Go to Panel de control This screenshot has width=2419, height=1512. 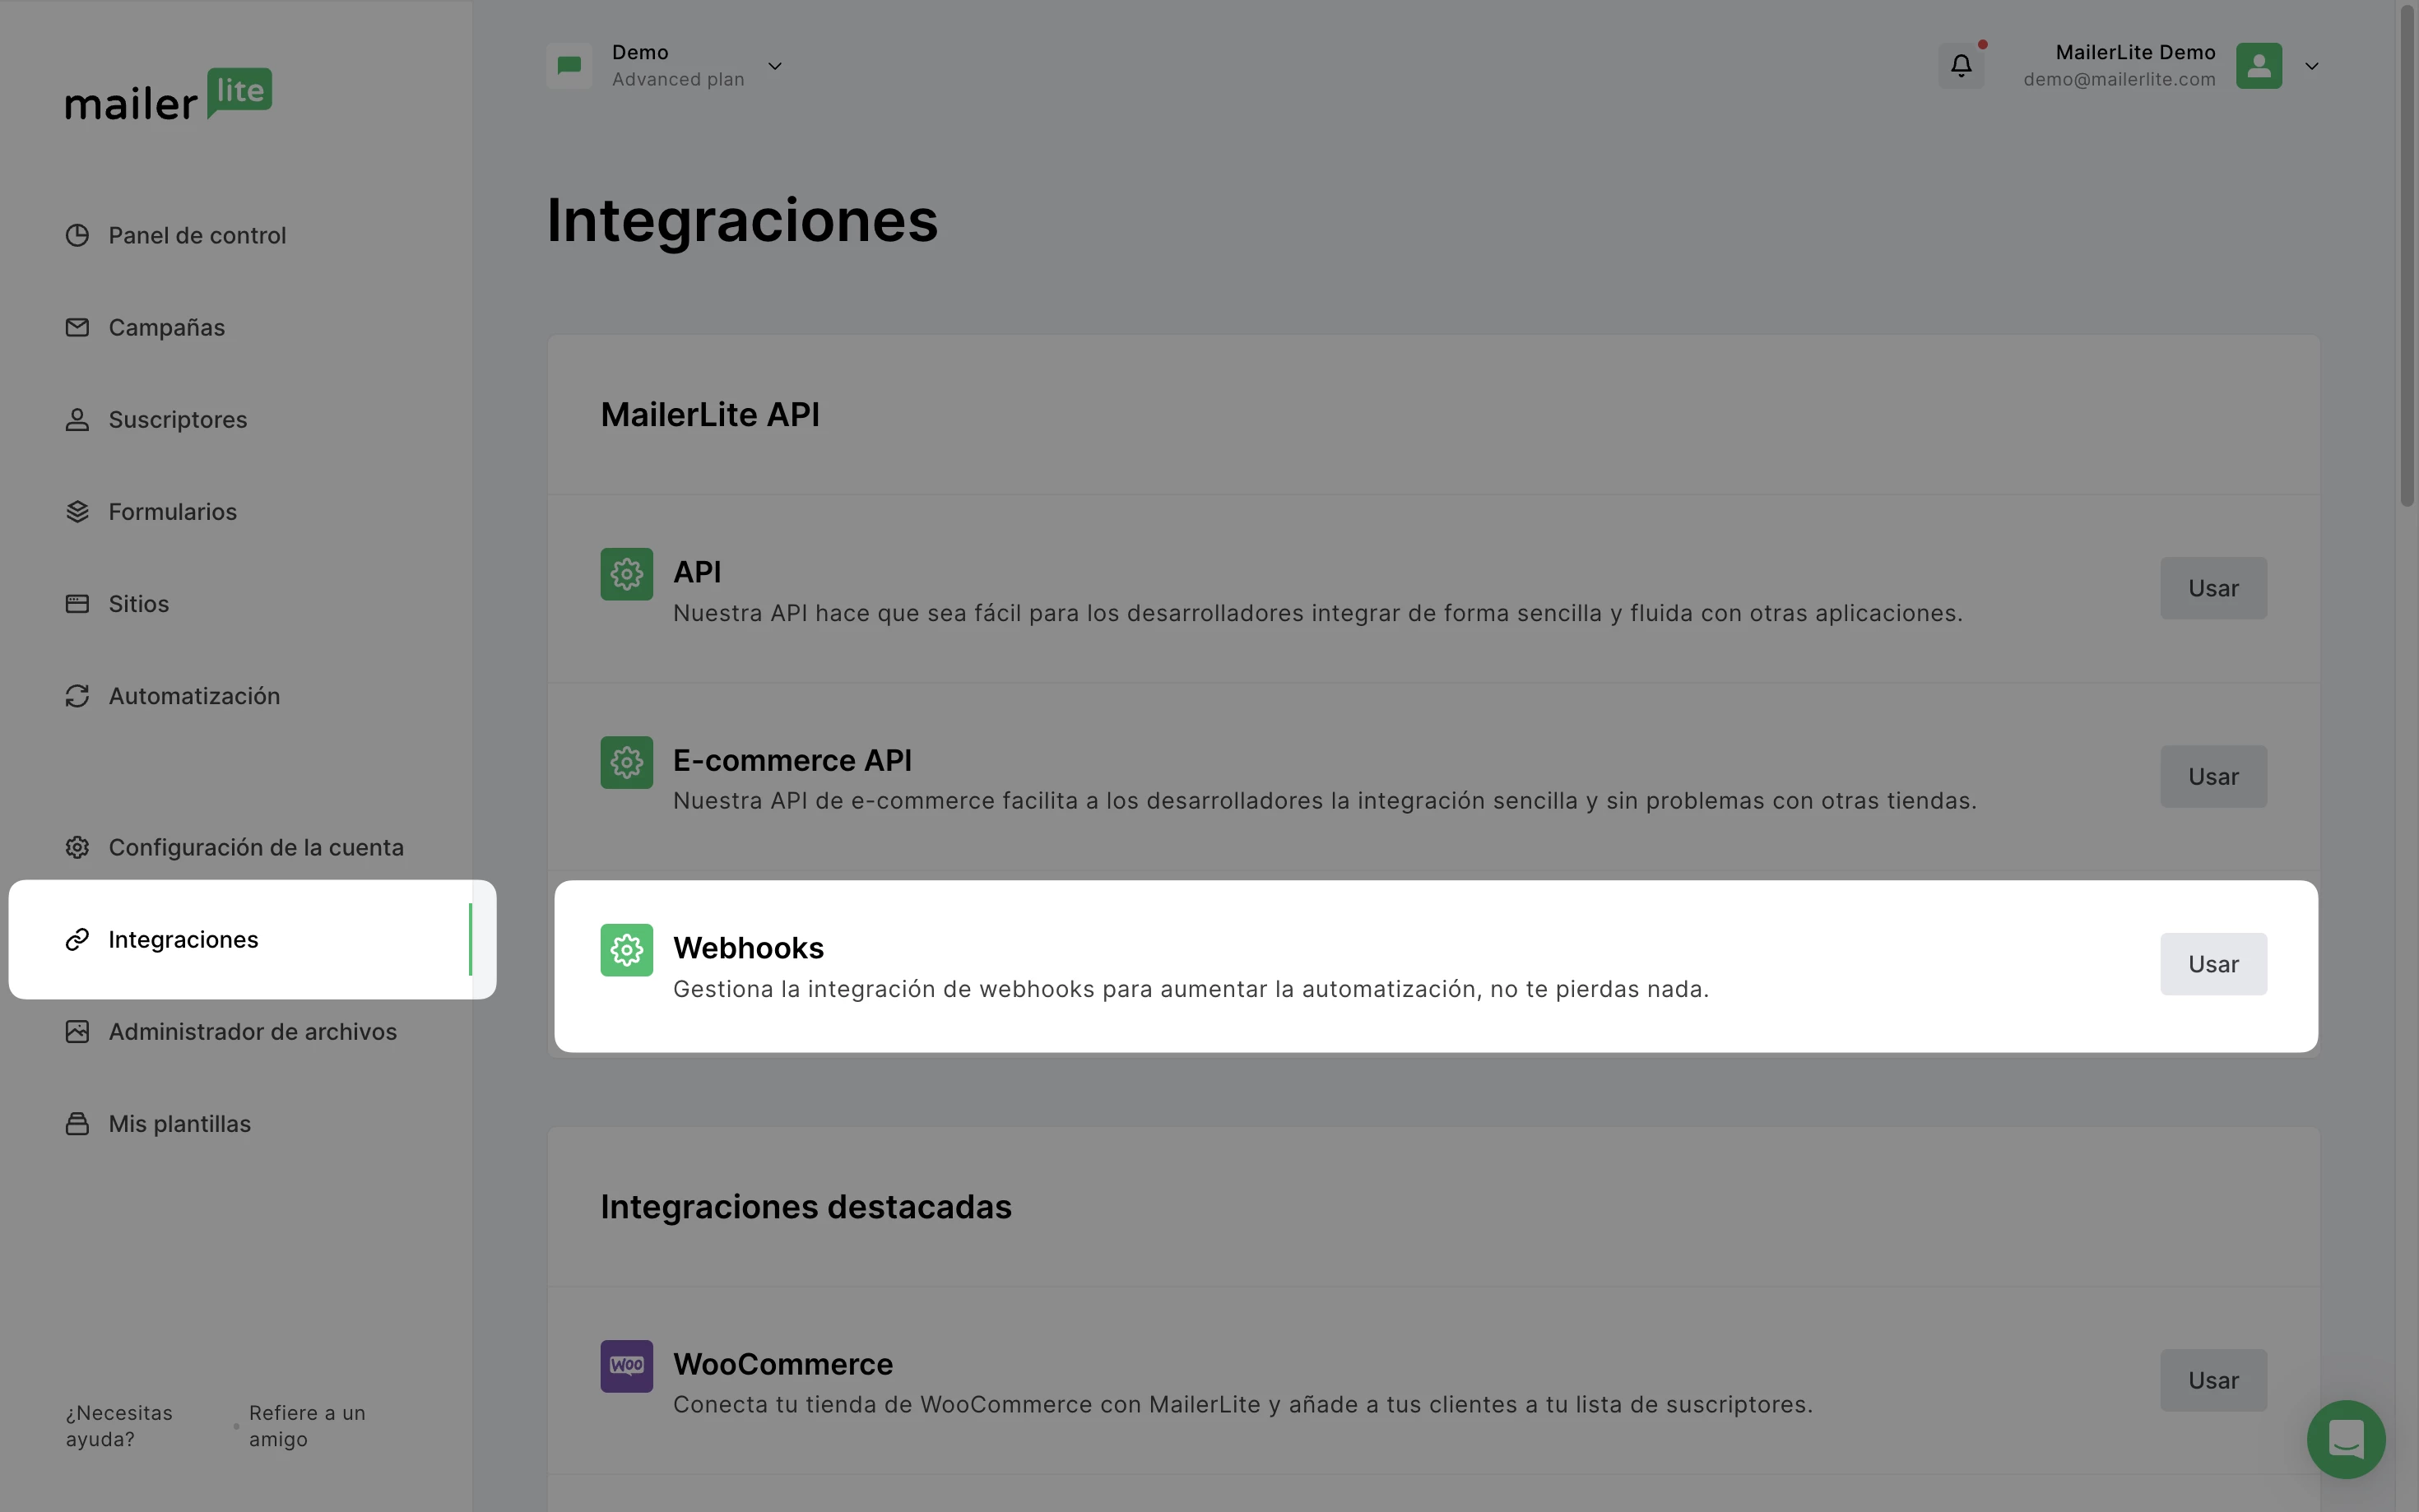point(197,235)
